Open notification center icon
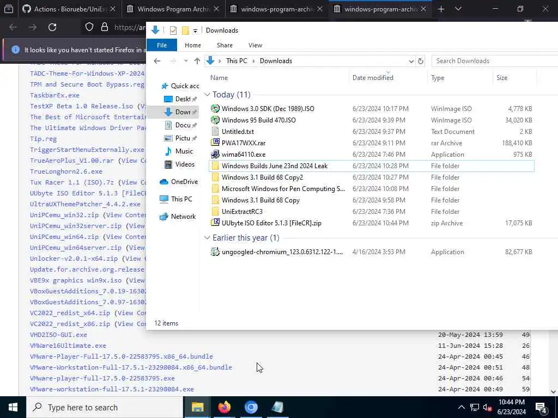558x418 pixels. click(x=541, y=407)
